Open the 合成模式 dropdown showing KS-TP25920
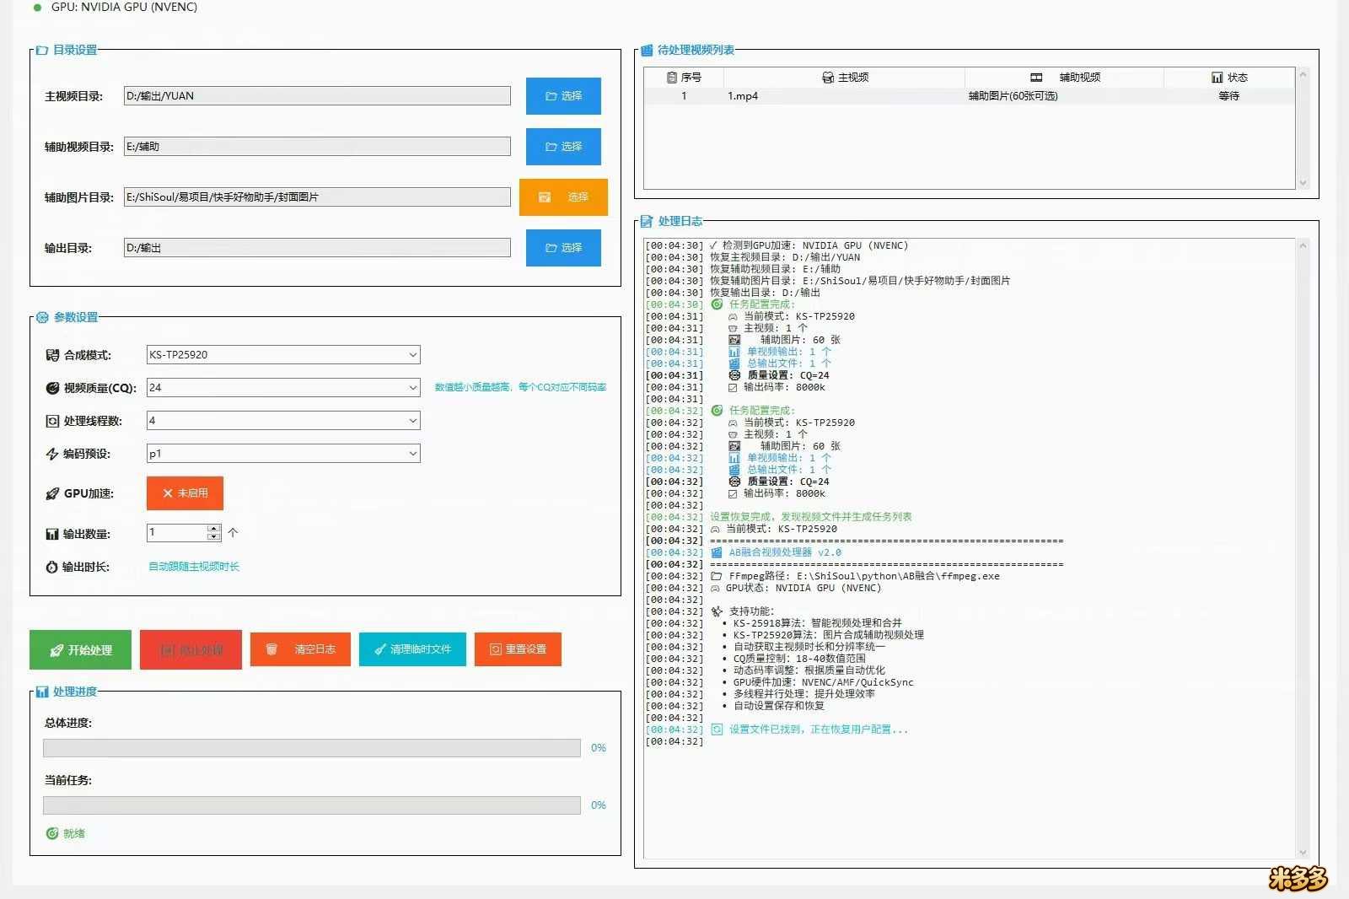 283,355
